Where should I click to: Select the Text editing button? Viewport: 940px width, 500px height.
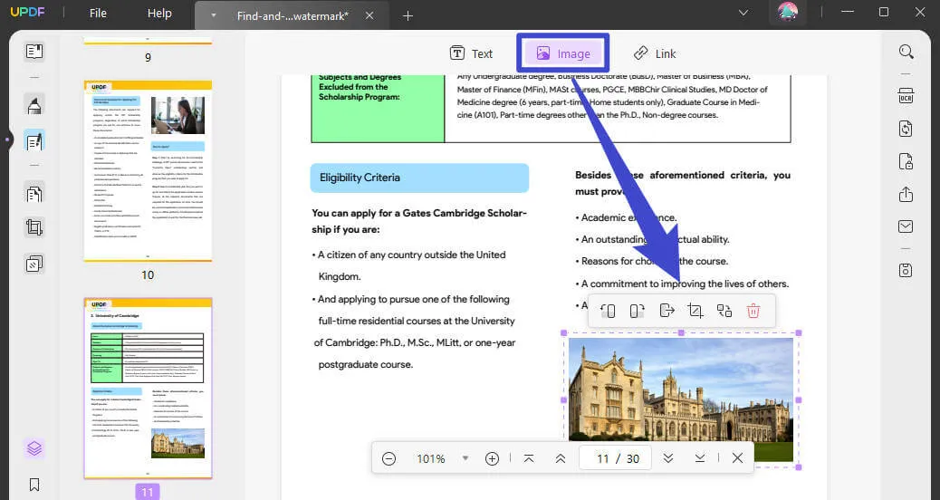click(x=472, y=53)
